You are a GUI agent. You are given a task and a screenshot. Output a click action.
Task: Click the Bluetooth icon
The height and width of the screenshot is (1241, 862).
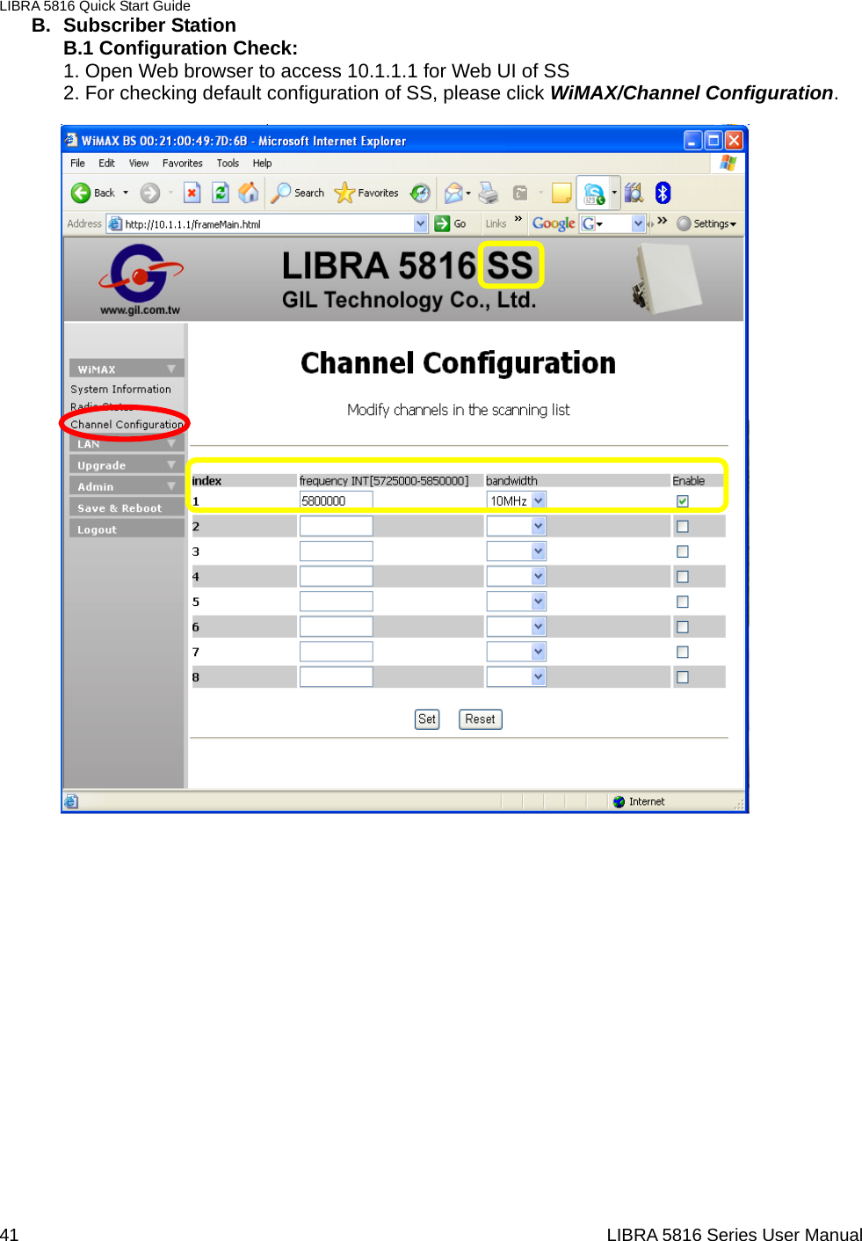(663, 193)
